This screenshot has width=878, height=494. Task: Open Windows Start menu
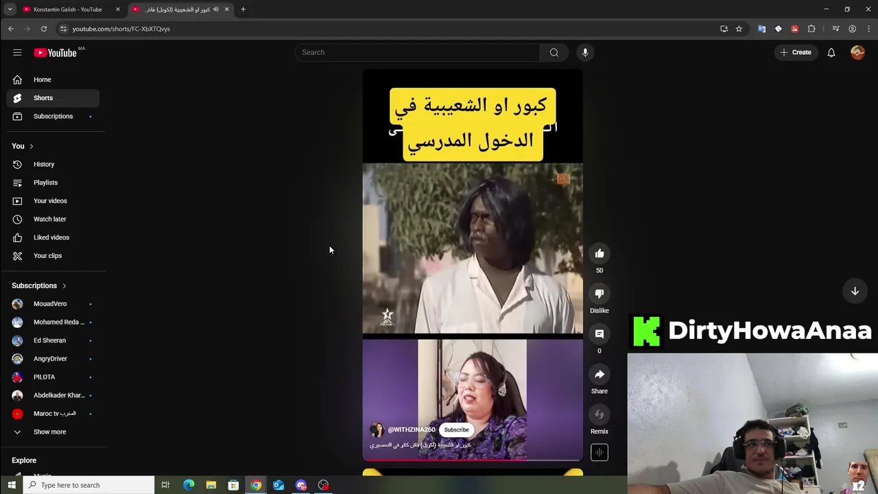click(11, 485)
